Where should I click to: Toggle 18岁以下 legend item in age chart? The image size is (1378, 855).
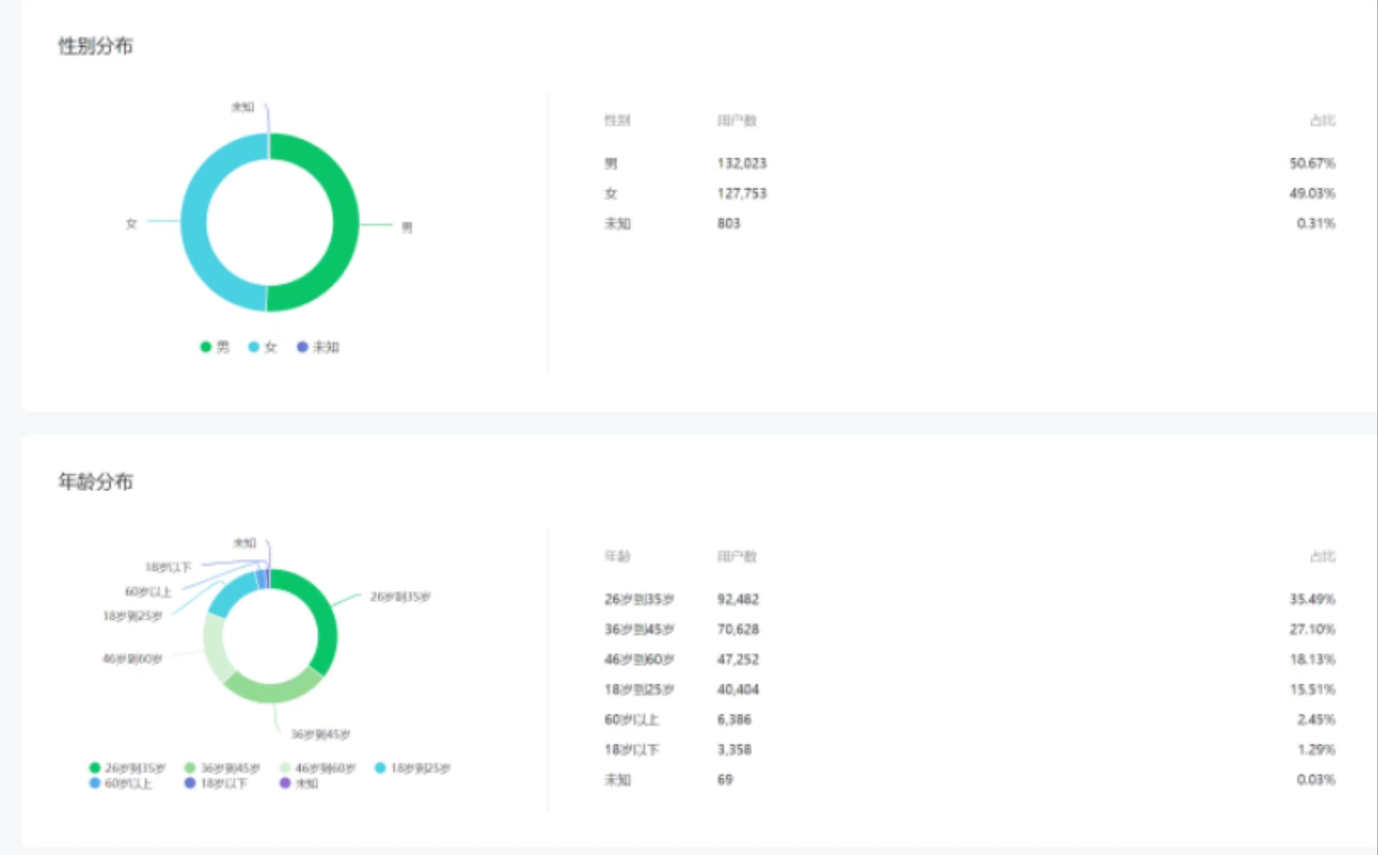tap(216, 783)
